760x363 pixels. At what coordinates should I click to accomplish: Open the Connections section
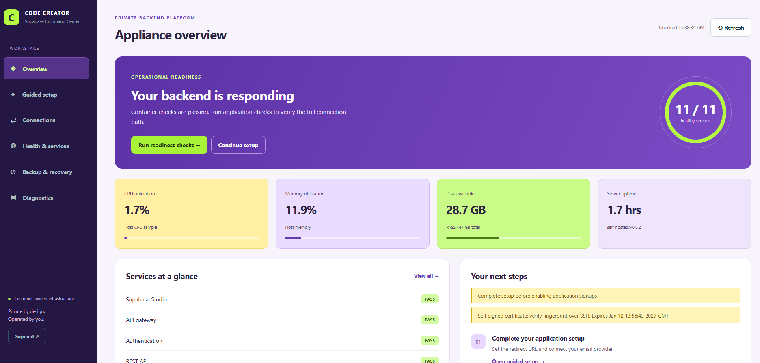click(46, 120)
